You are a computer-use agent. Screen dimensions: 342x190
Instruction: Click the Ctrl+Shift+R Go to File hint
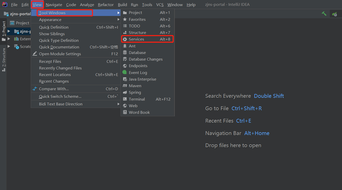(x=247, y=108)
